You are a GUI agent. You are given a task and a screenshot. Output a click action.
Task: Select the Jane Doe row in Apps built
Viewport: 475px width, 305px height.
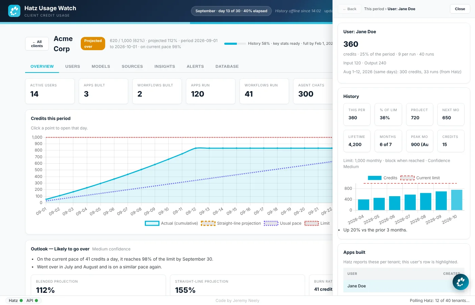404,286
